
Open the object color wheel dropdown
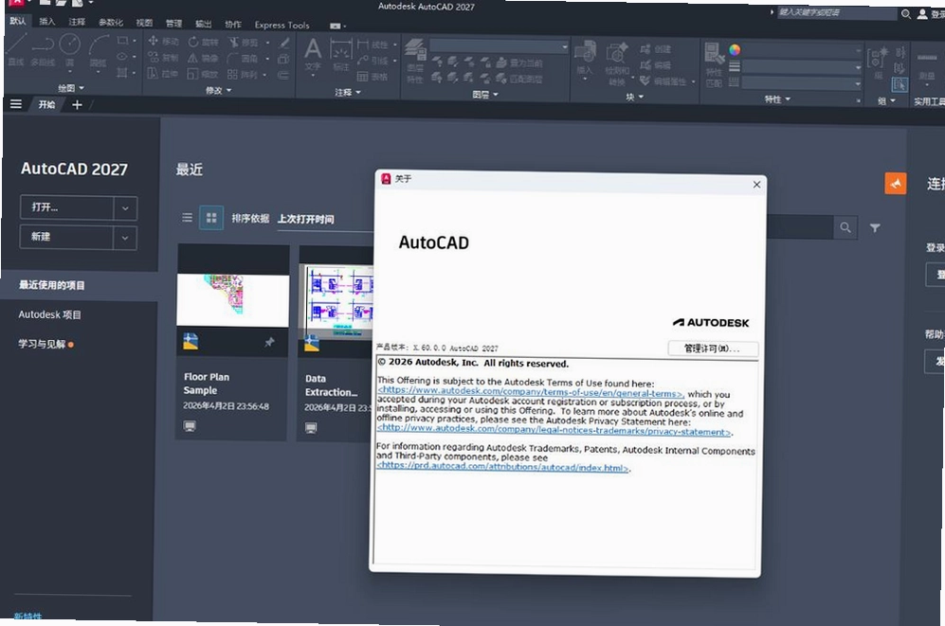tap(735, 50)
